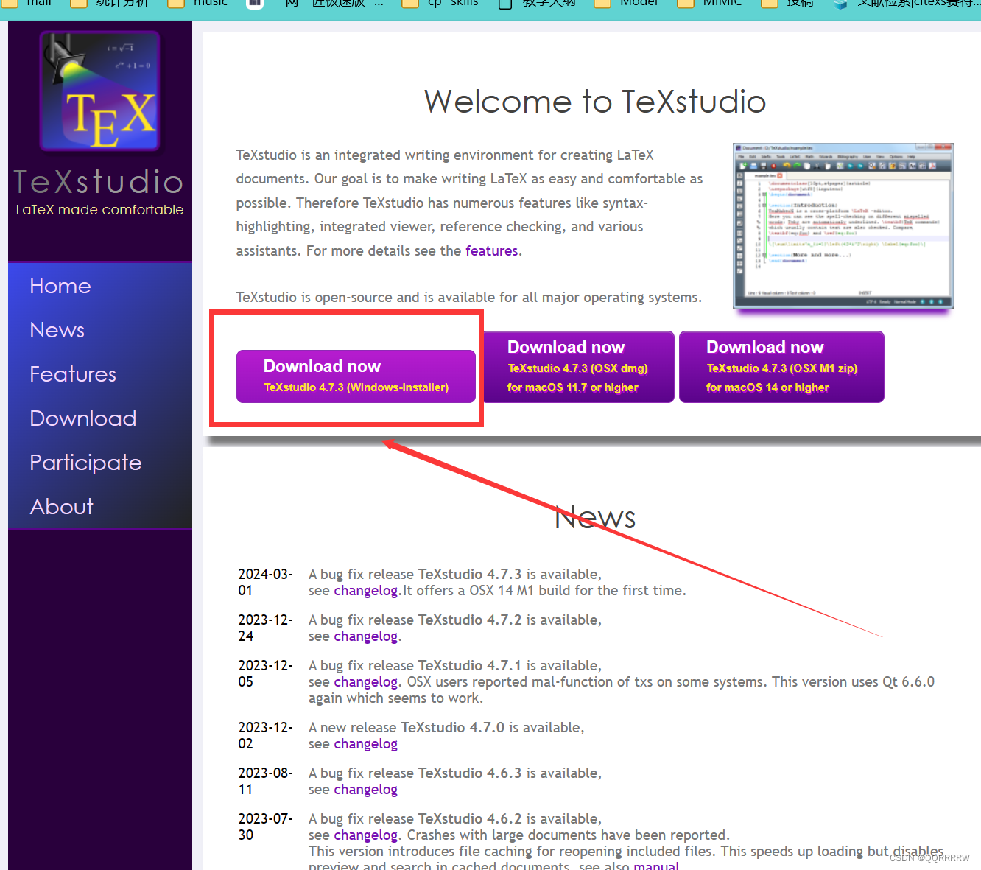Open the 'music' bookmarks folder
Screen dimensions: 981x870
198,3
